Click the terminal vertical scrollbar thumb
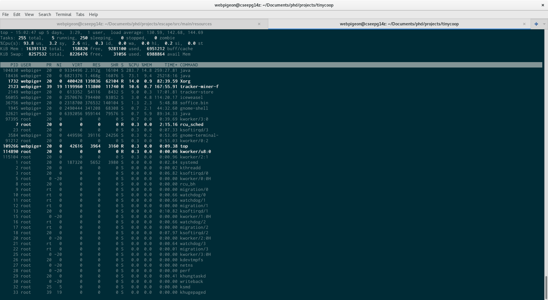This screenshot has width=548, height=300. pos(546,287)
